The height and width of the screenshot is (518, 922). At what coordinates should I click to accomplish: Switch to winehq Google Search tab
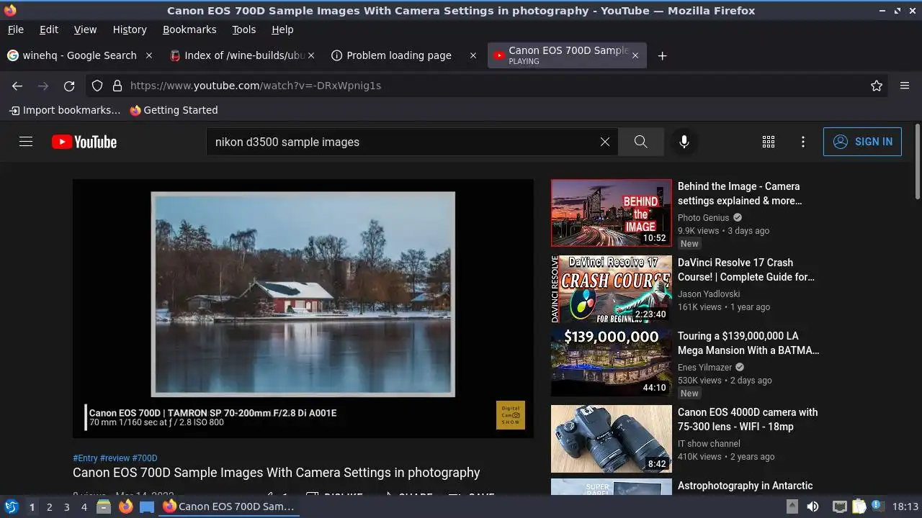(79, 55)
